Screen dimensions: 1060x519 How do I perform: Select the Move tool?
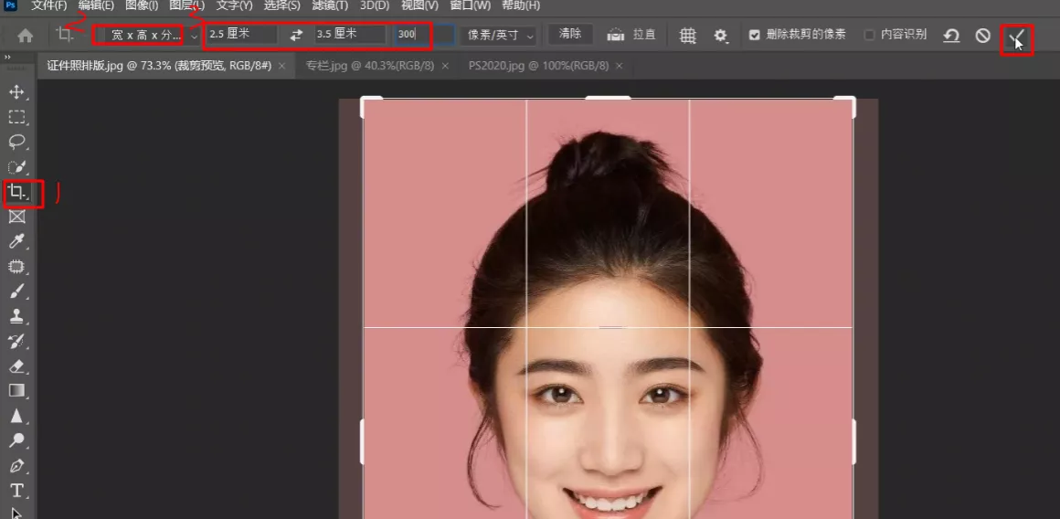16,92
